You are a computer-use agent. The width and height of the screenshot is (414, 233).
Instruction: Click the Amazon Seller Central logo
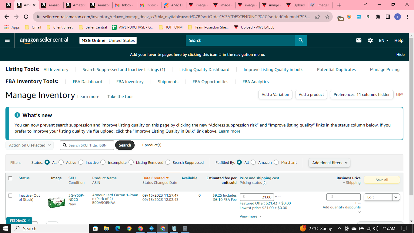click(x=44, y=40)
